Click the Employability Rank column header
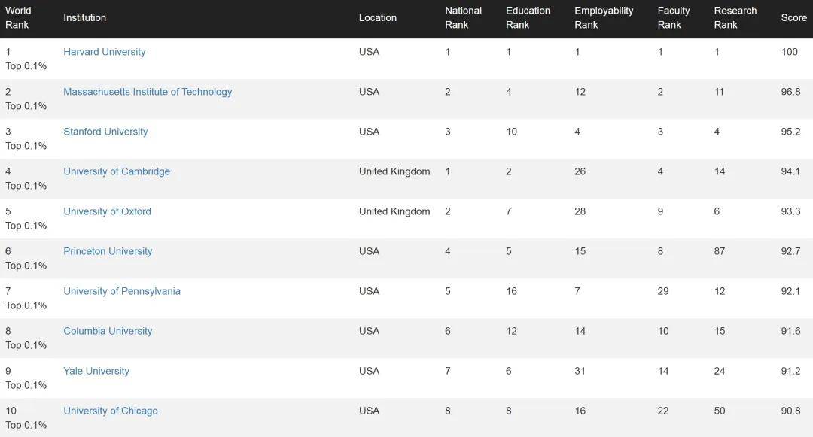This screenshot has height=437, width=813. click(604, 17)
